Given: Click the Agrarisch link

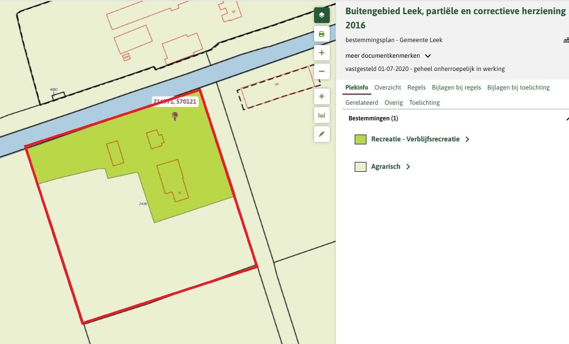Looking at the screenshot, I should click(386, 167).
